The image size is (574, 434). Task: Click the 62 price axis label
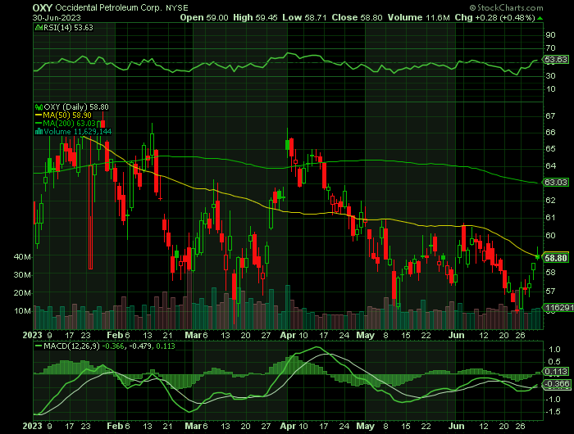click(x=550, y=201)
